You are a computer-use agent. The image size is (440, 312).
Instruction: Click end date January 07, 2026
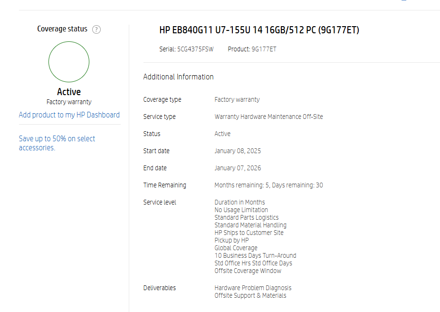coord(238,168)
